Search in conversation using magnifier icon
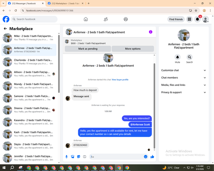 click(190, 57)
